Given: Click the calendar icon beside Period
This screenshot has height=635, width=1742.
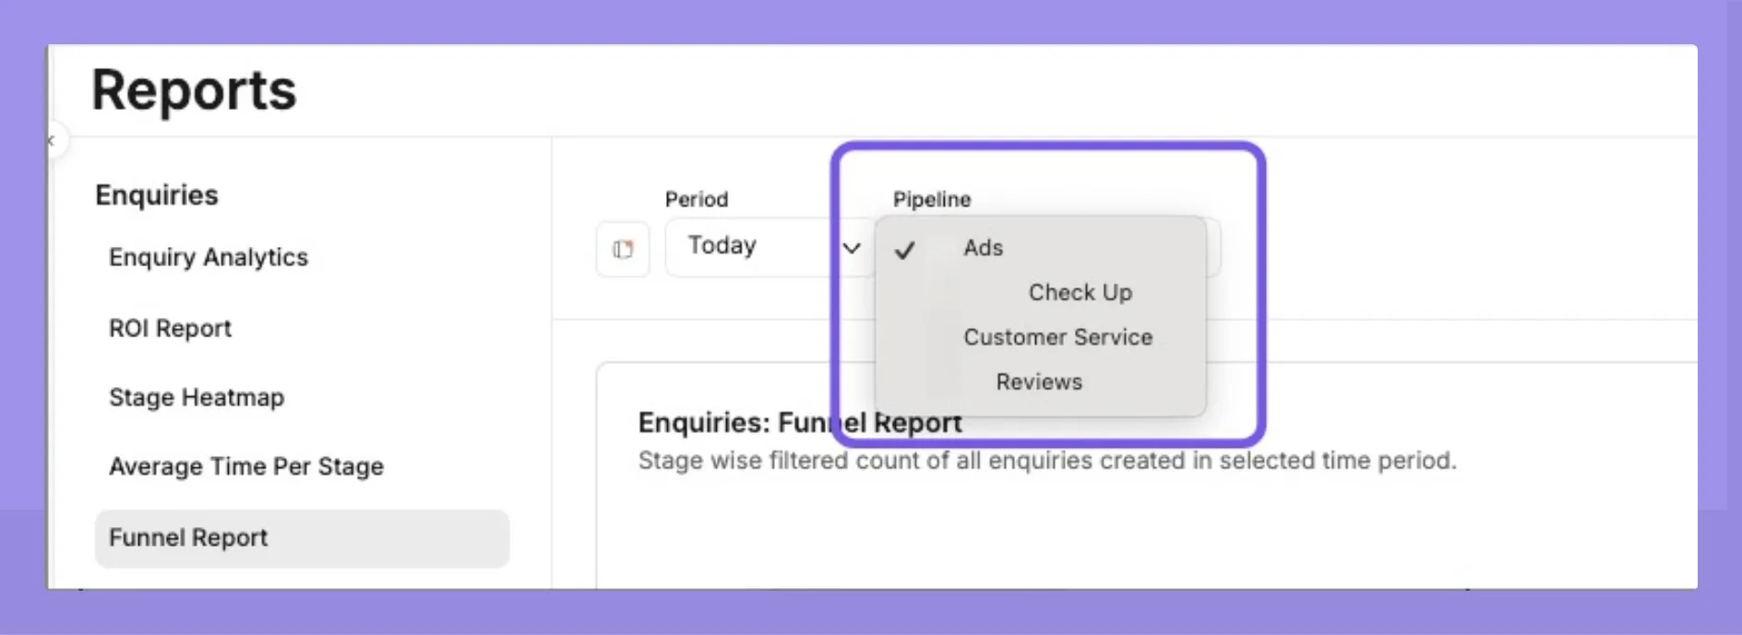Looking at the screenshot, I should coord(623,249).
